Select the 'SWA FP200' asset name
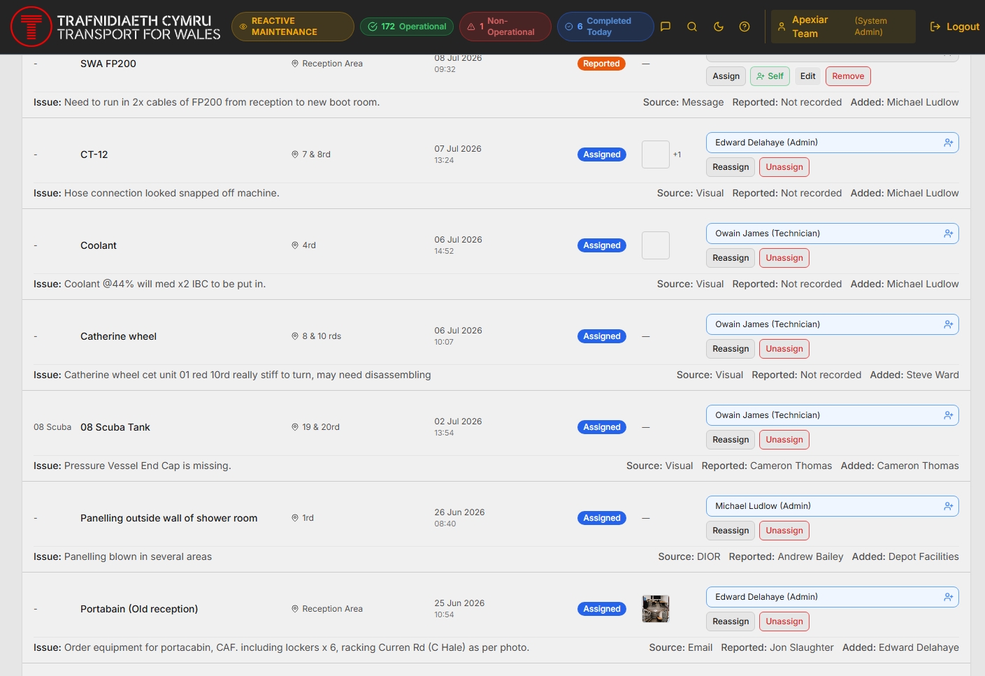This screenshot has width=985, height=676. click(108, 64)
